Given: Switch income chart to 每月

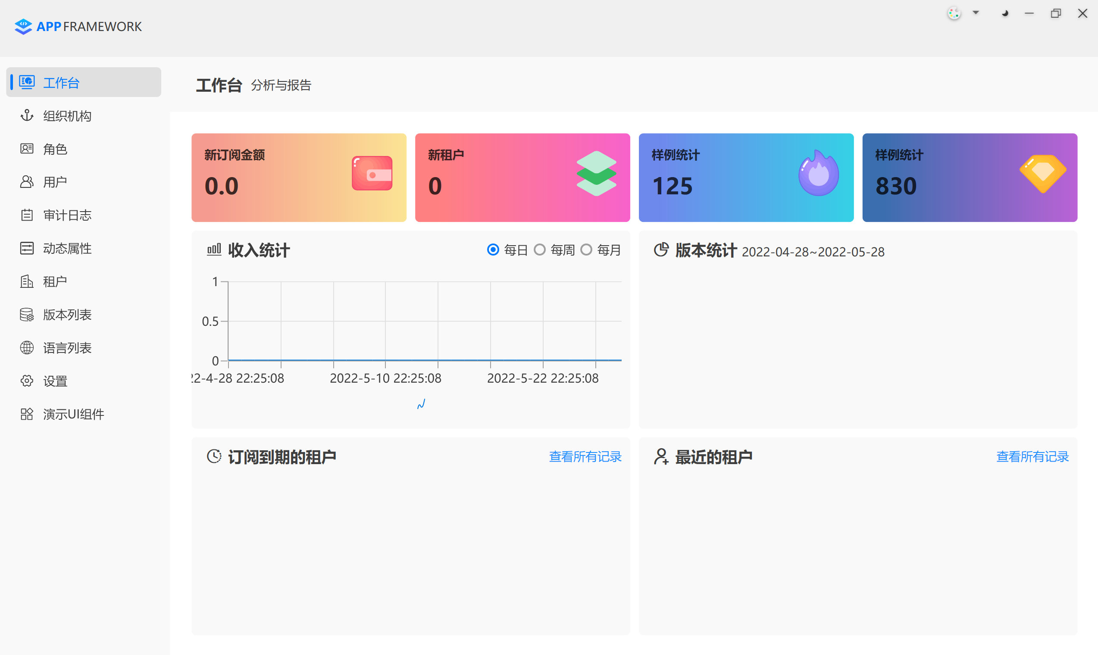Looking at the screenshot, I should point(586,250).
